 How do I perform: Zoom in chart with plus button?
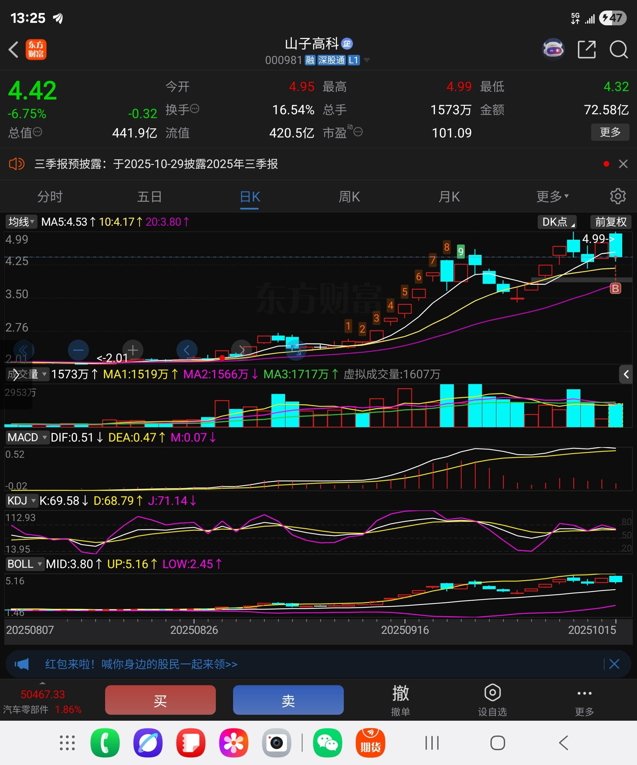tap(133, 350)
